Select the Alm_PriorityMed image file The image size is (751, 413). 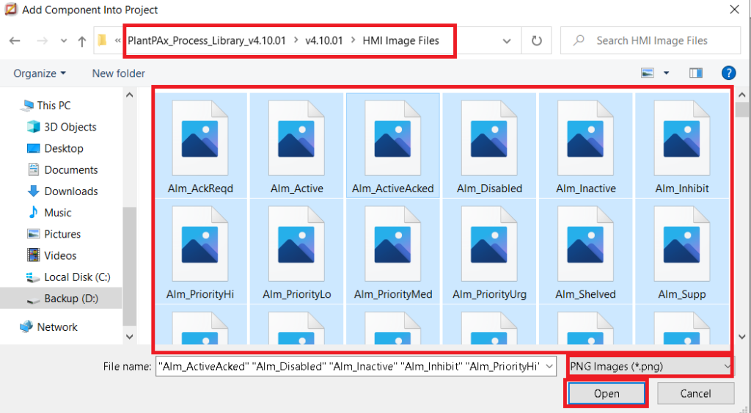tap(393, 252)
